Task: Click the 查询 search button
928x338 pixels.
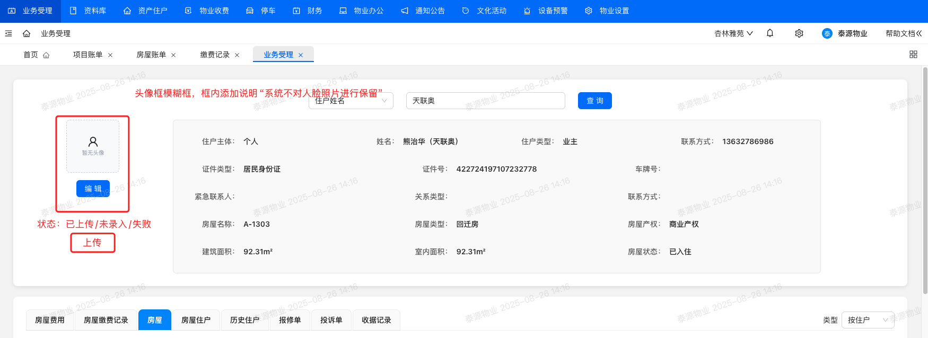Action: (594, 101)
